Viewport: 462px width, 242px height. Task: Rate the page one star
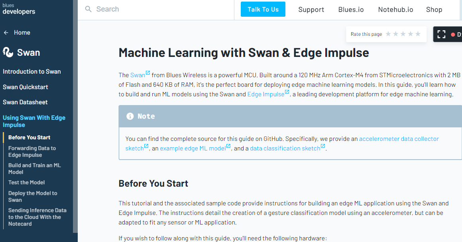click(388, 34)
